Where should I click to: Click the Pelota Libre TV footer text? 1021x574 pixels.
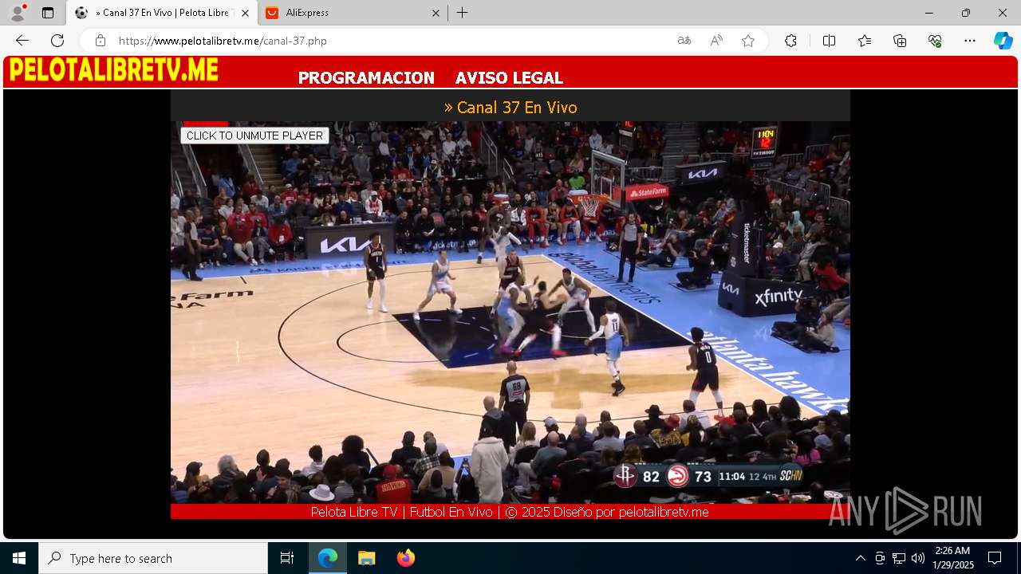tap(510, 512)
